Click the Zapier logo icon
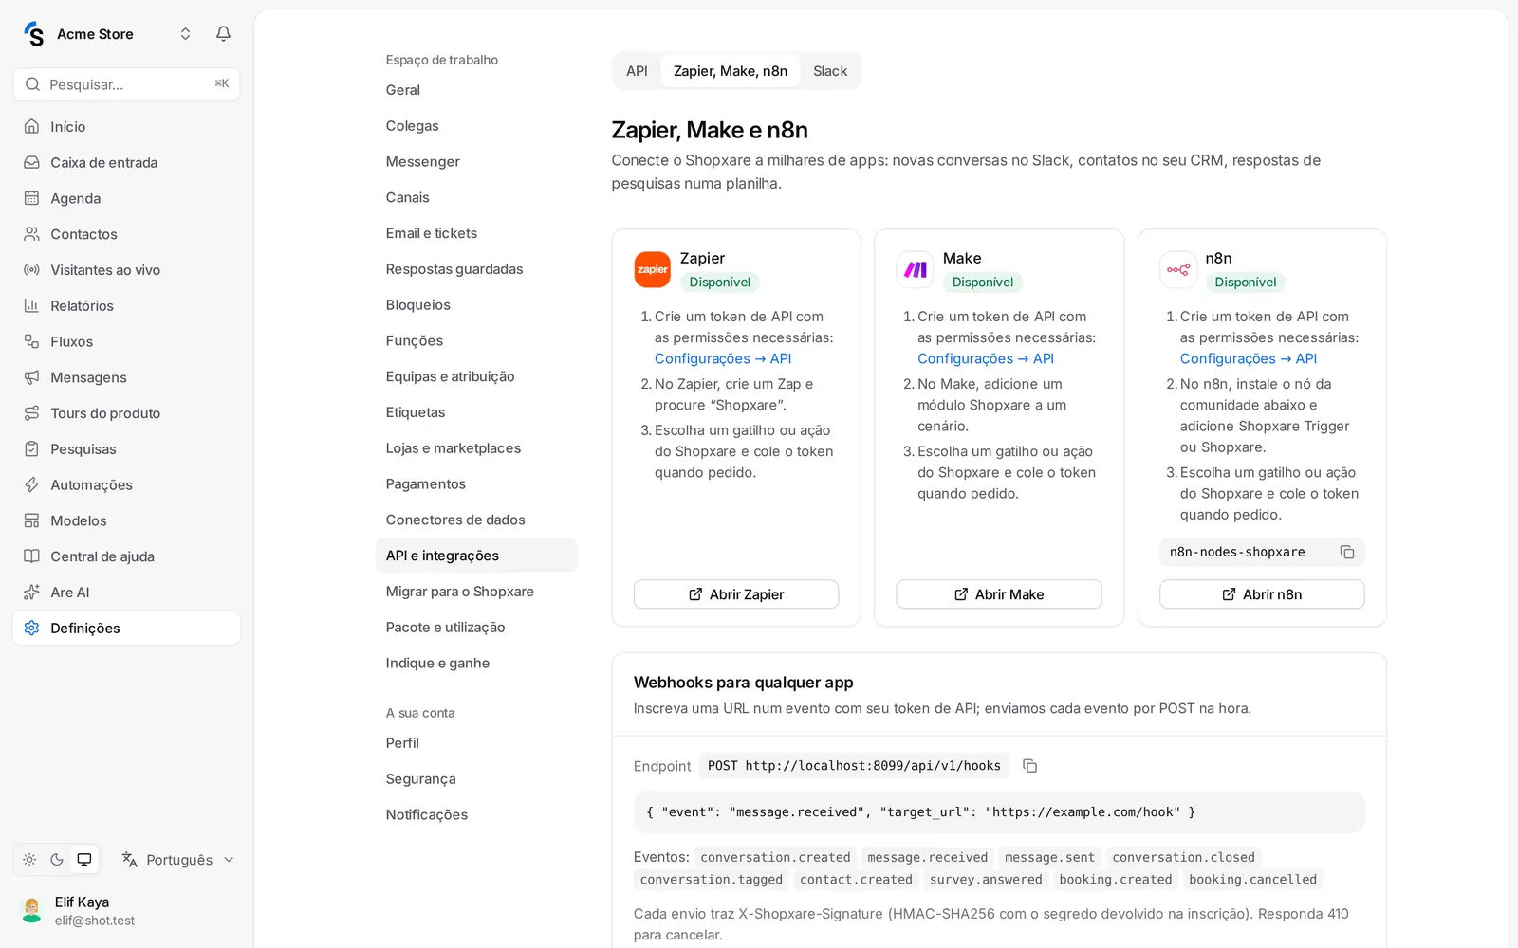The height and width of the screenshot is (948, 1518). pyautogui.click(x=652, y=269)
